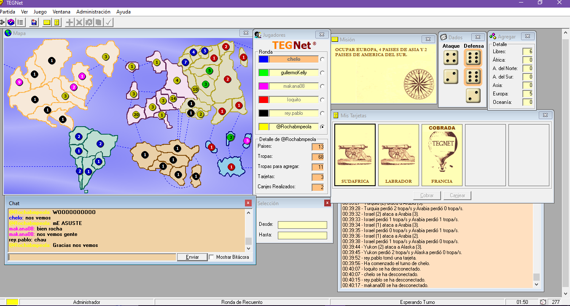
Task: Open country cards toolbar icon with symbol
Action: pyautogui.click(x=56, y=22)
